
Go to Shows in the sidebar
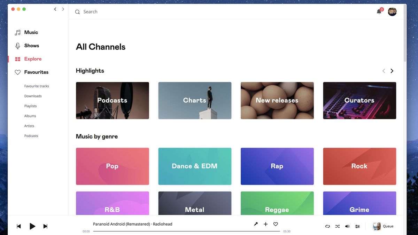point(32,45)
